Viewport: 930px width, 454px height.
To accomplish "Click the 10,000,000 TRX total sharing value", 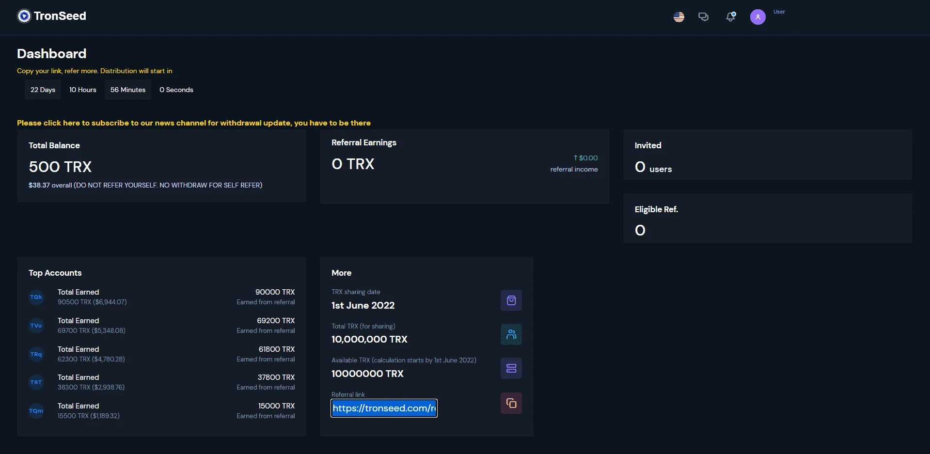I will 369,339.
